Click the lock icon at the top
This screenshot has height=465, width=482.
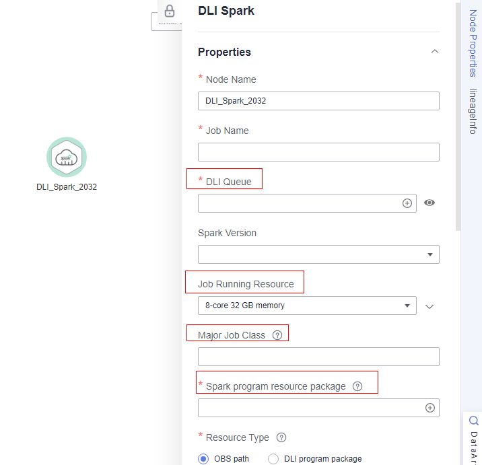coord(170,11)
